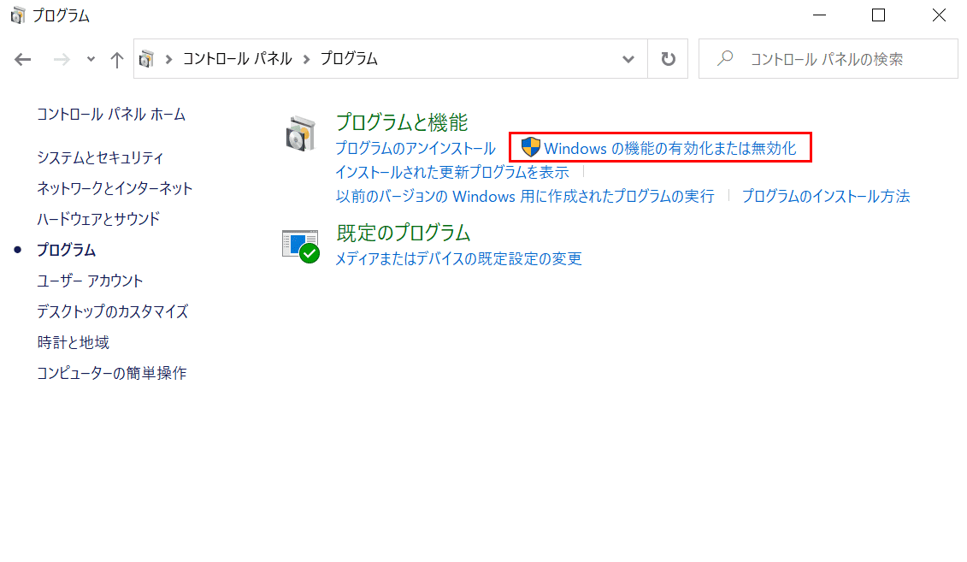The image size is (967, 562).
Task: Click the UAC shield icon
Action: (530, 147)
